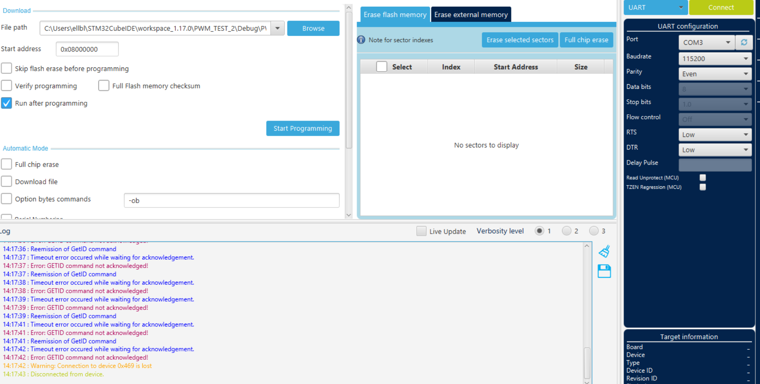The width and height of the screenshot is (760, 384).
Task: Open the file path history dropdown arrow
Action: 277,28
